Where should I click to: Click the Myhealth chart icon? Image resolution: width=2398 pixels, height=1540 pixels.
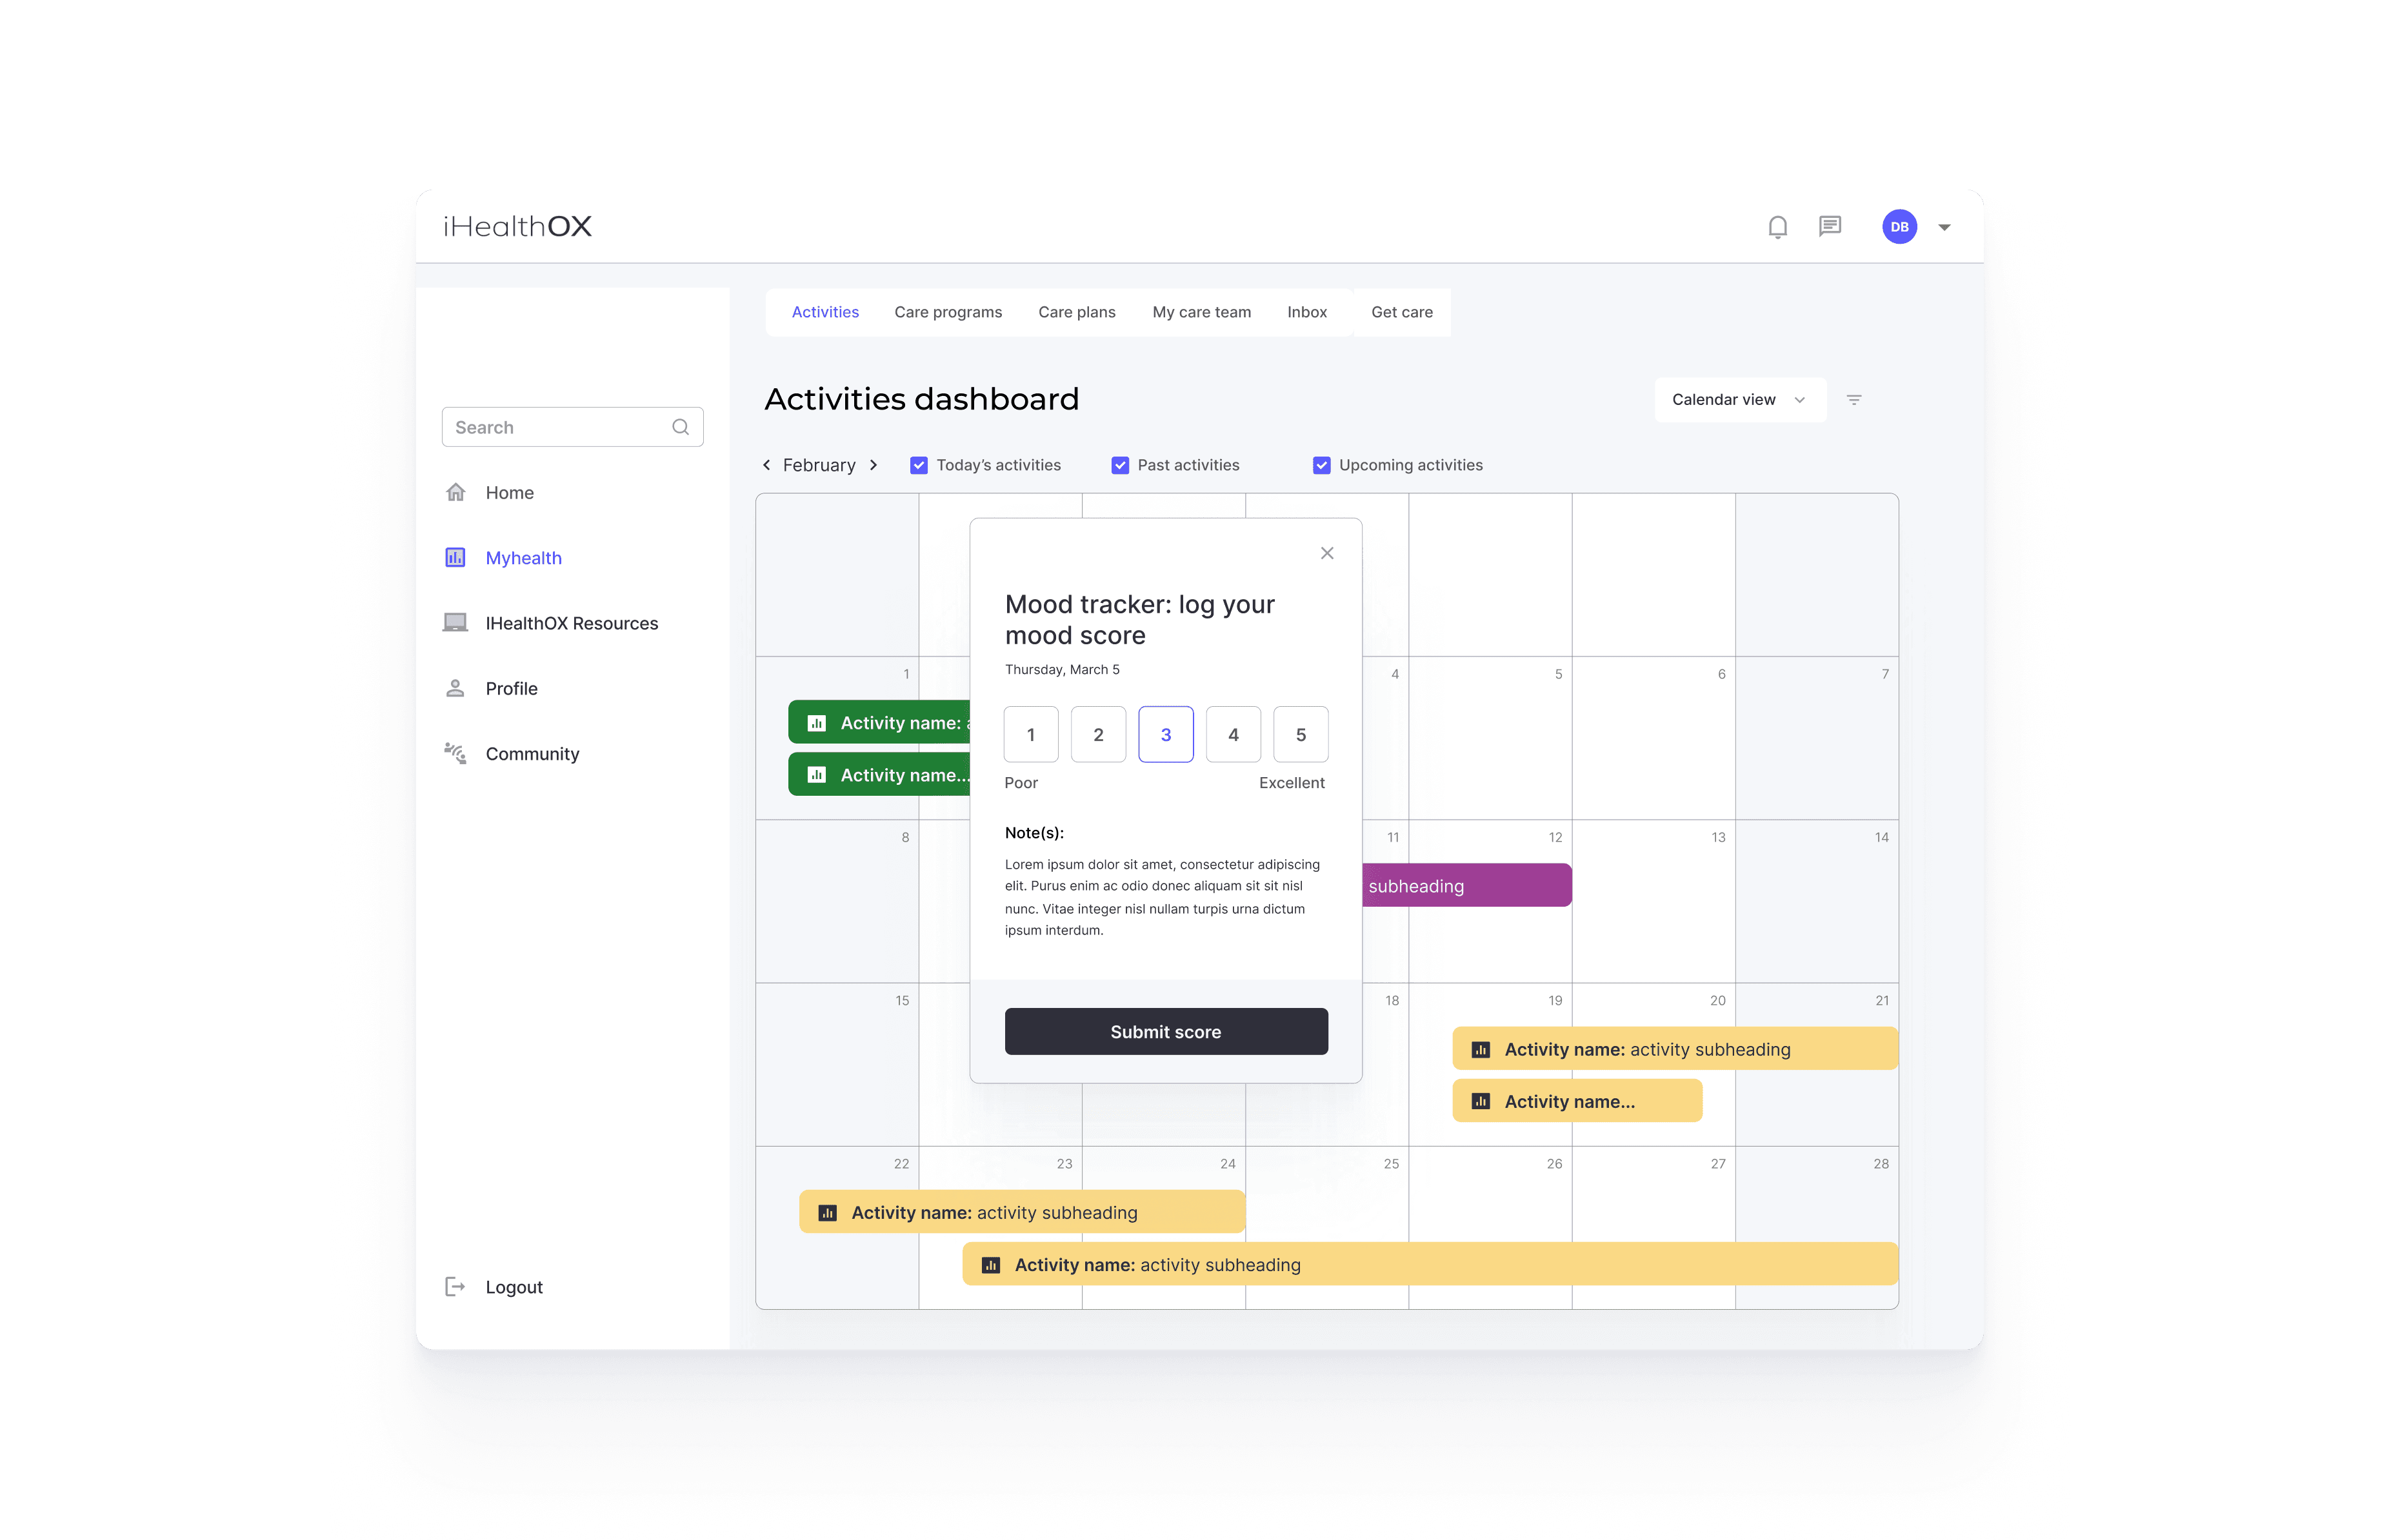[x=456, y=557]
